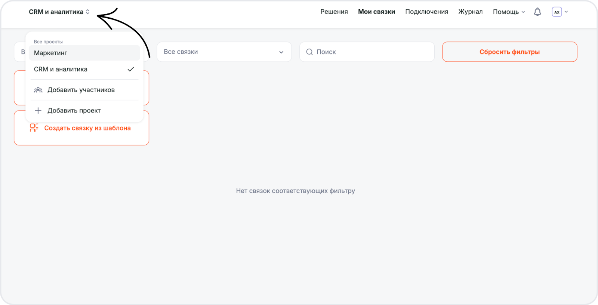Click the template icon beside Создать связку из шаблона

coord(34,128)
